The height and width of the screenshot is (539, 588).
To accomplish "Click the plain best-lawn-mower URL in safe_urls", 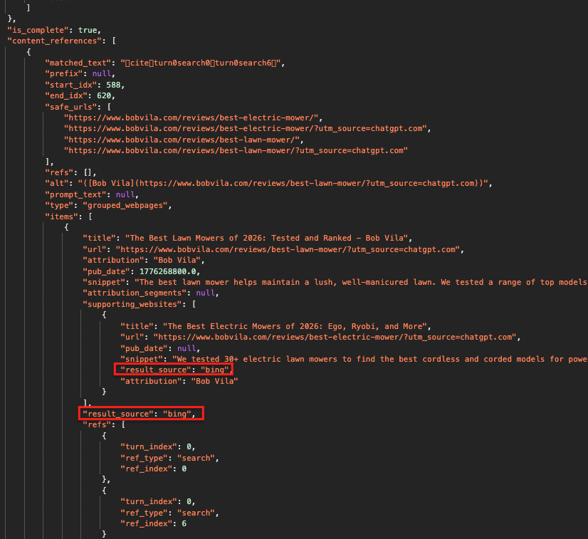I will [184, 140].
